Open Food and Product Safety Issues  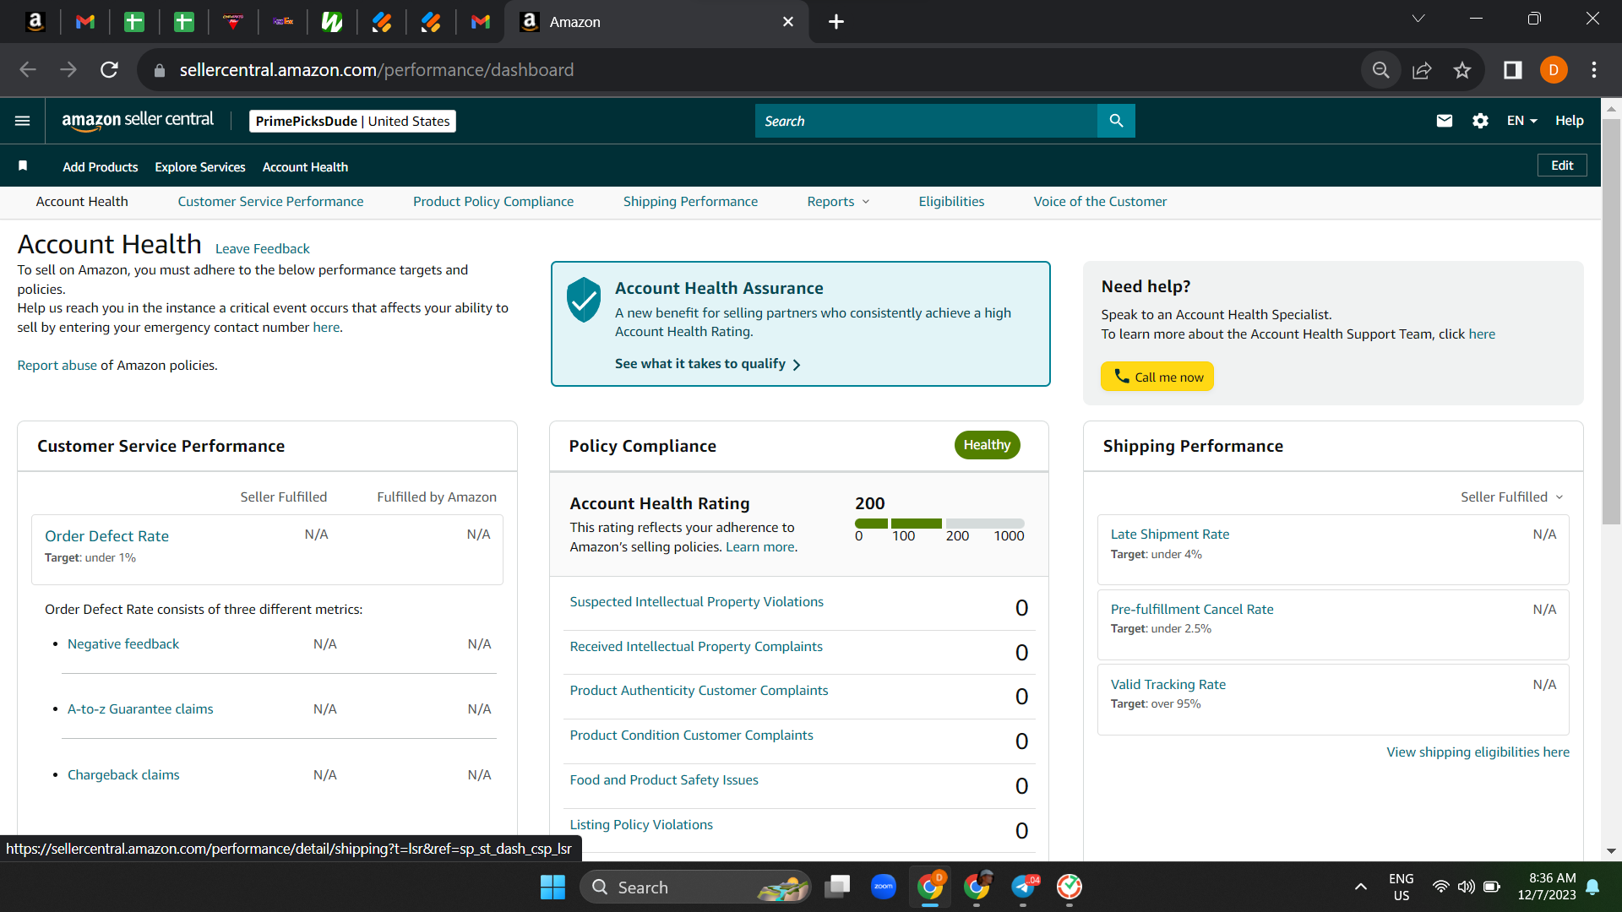(664, 780)
